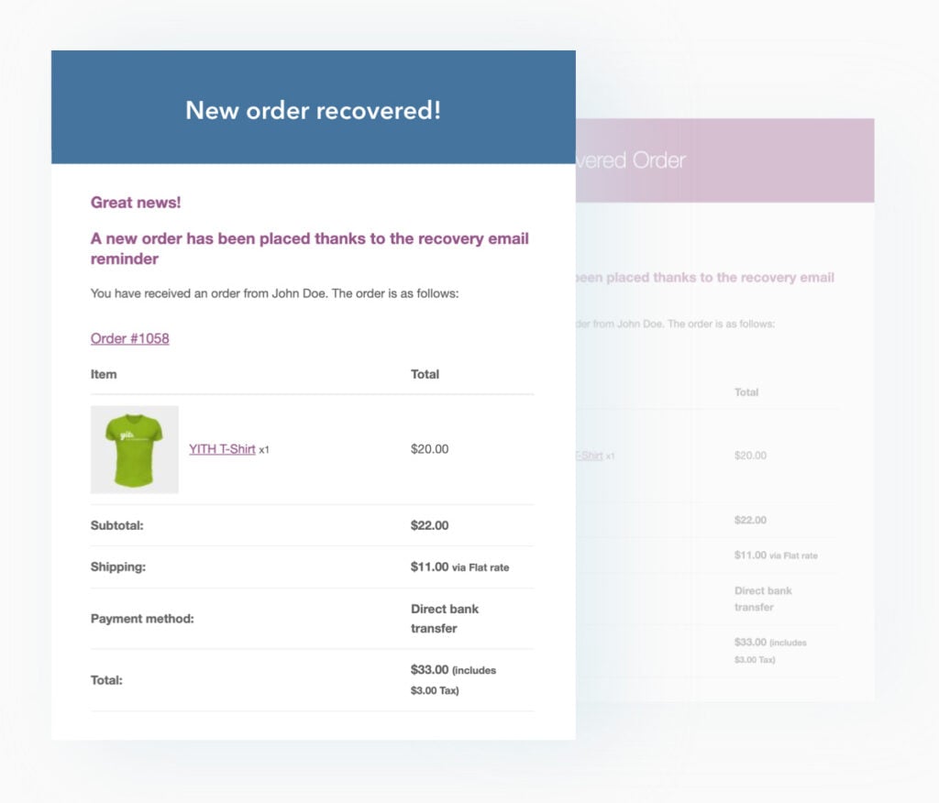Click the Total column header in front email
The width and height of the screenshot is (939, 803).
pyautogui.click(x=425, y=374)
